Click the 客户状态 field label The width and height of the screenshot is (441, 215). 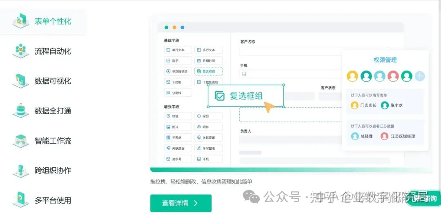[328, 88]
